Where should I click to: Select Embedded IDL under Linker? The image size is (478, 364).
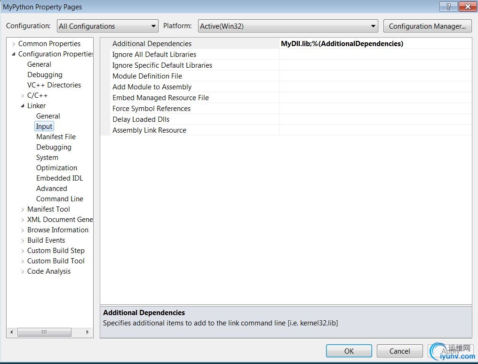[59, 178]
